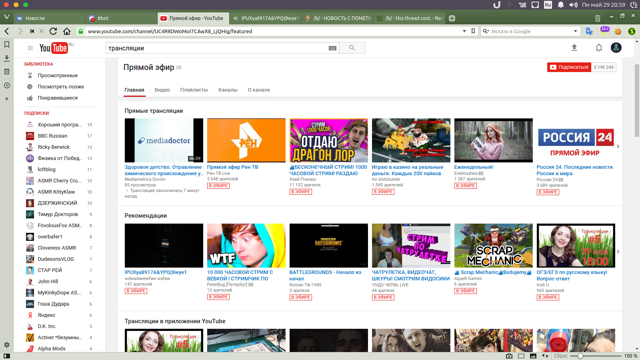
Task: Open the Vivaldi main menu
Action: (6, 17)
